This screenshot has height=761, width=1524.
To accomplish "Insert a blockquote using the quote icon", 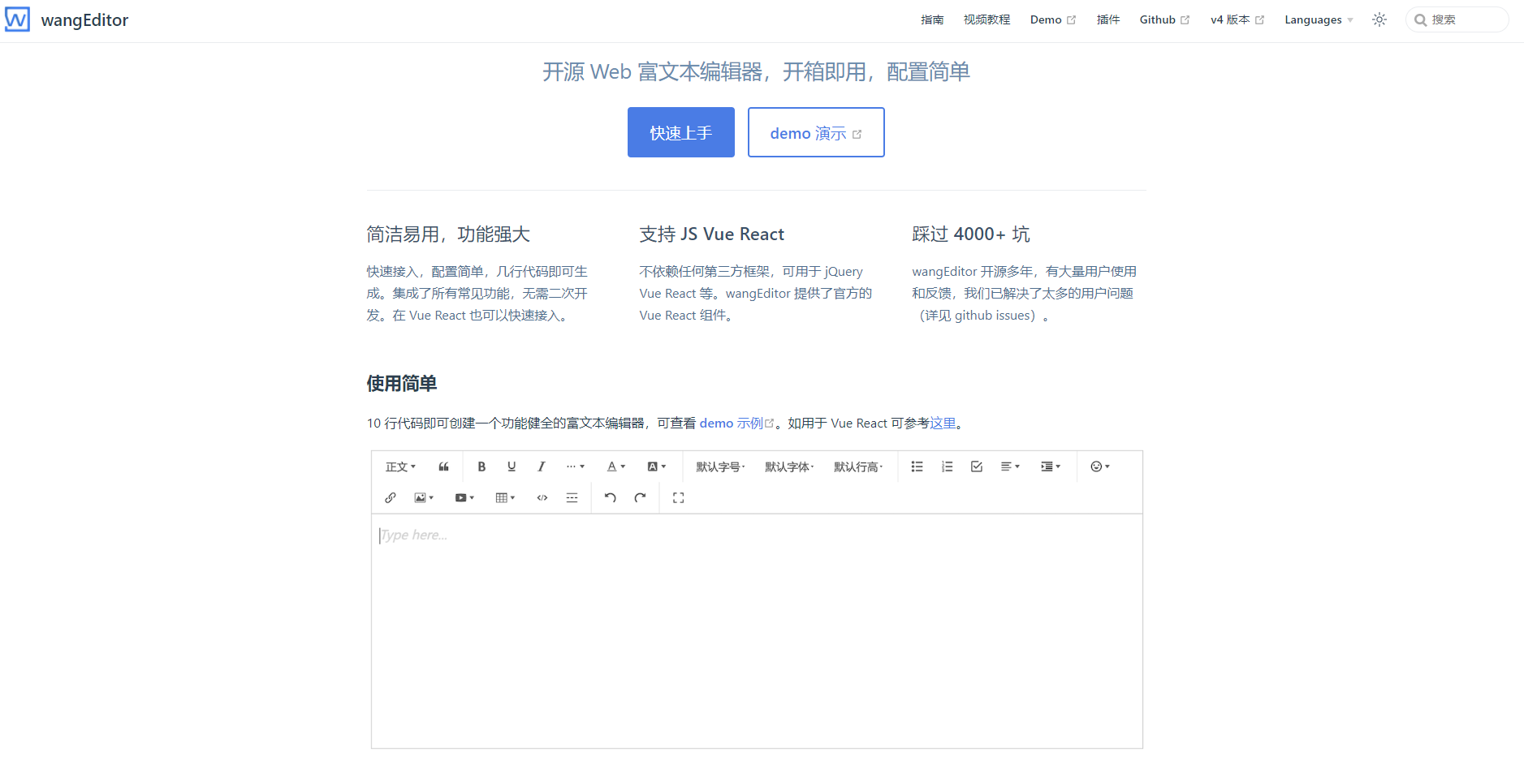I will pyautogui.click(x=443, y=466).
